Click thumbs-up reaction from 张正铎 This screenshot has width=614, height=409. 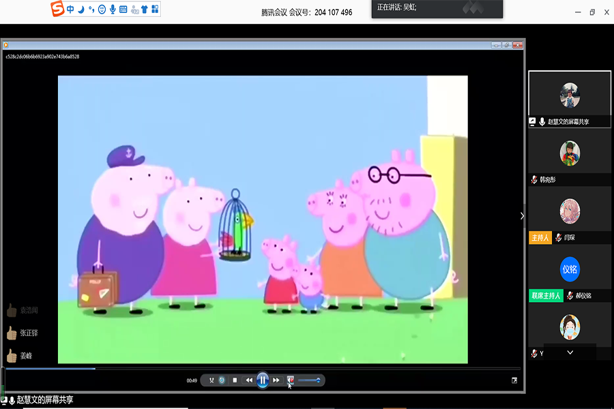(12, 333)
